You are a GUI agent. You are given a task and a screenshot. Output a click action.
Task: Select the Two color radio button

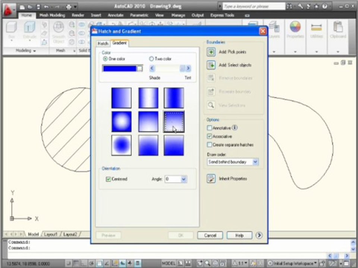pos(151,59)
